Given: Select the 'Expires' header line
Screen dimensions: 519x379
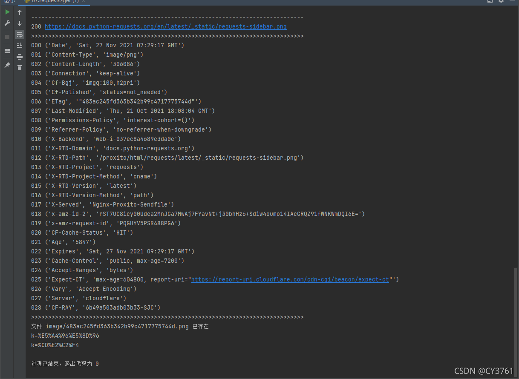Looking at the screenshot, I should pos(113,251).
